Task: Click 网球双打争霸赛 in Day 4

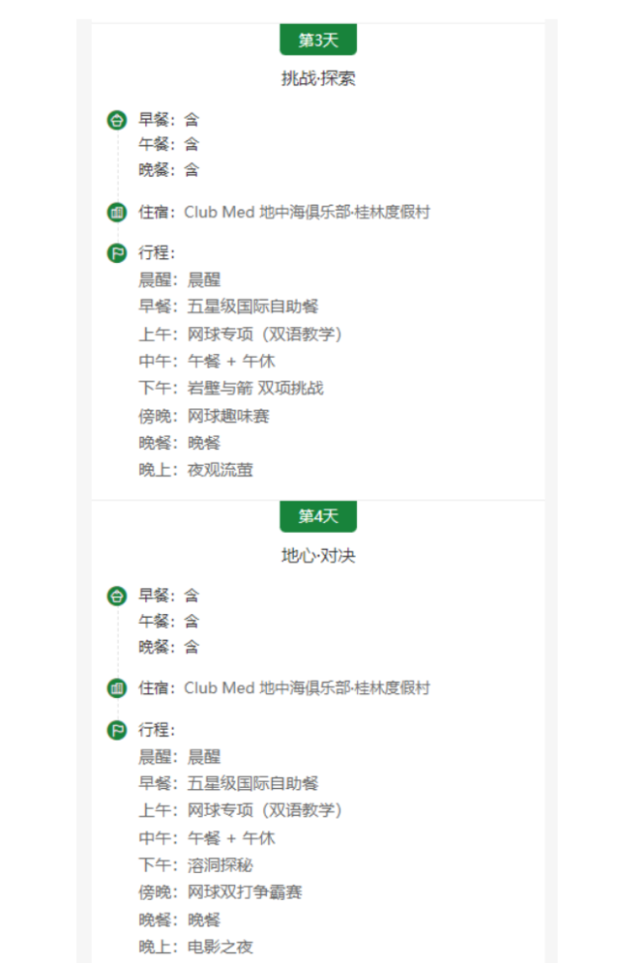Action: (245, 892)
